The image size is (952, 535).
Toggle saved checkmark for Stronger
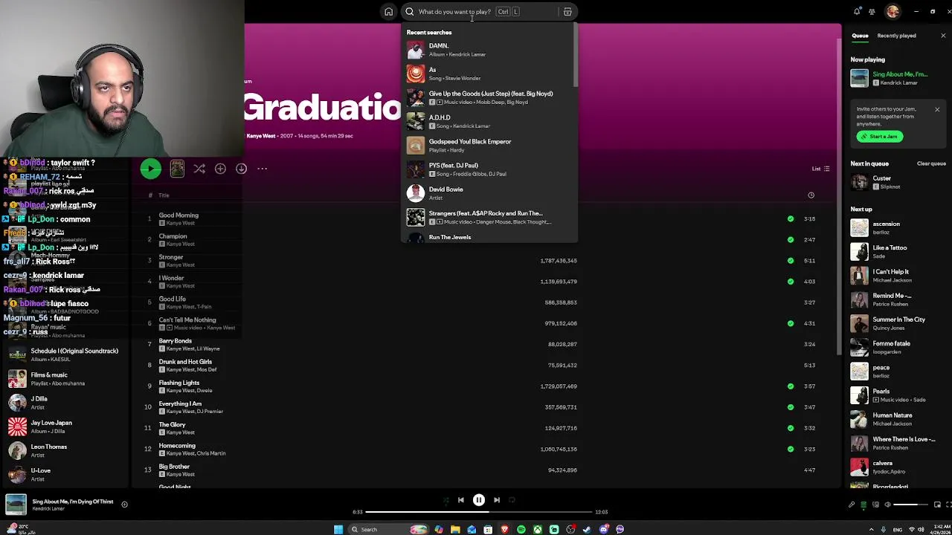tap(790, 260)
